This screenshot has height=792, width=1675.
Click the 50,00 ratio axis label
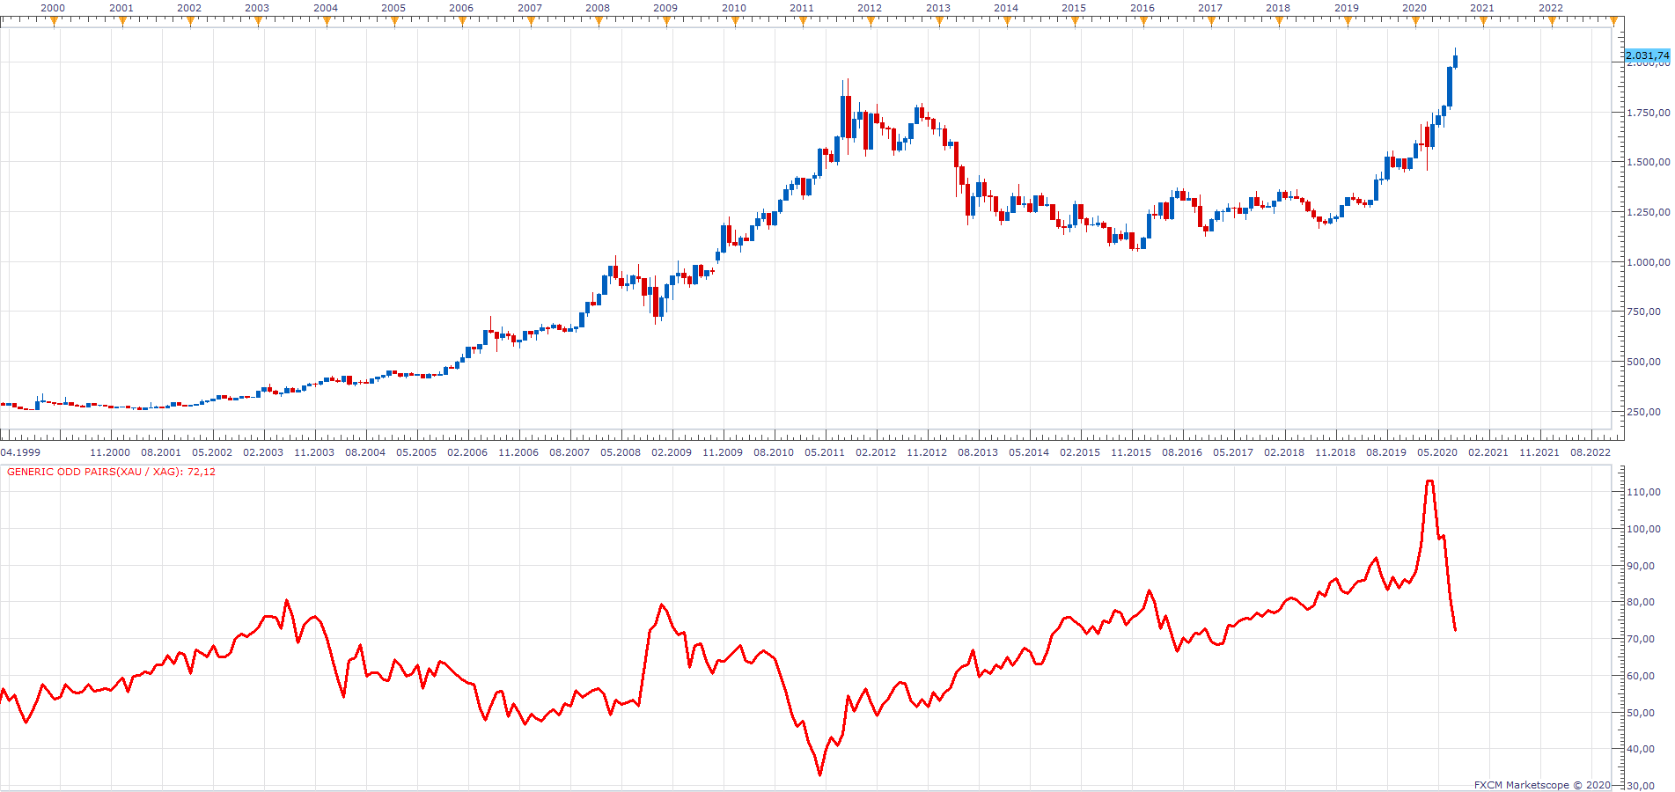click(1642, 713)
